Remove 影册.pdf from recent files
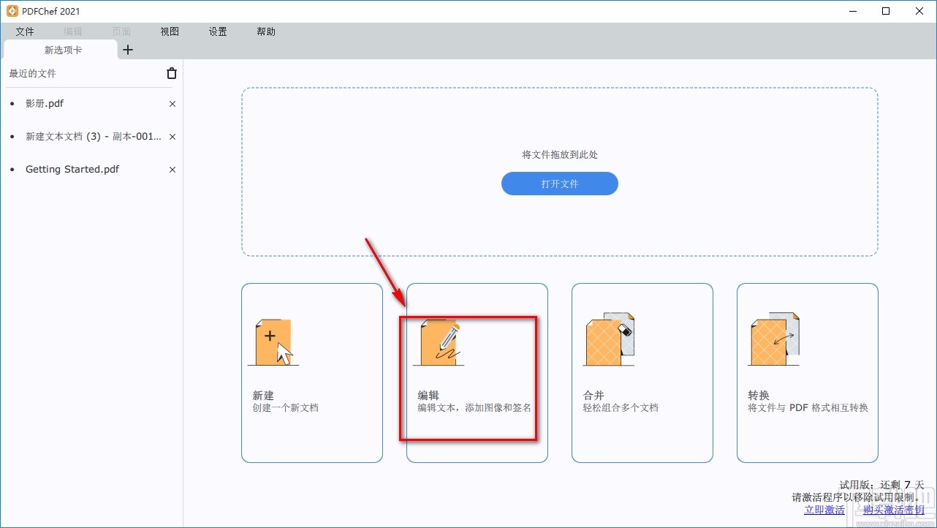937x528 pixels. [172, 104]
